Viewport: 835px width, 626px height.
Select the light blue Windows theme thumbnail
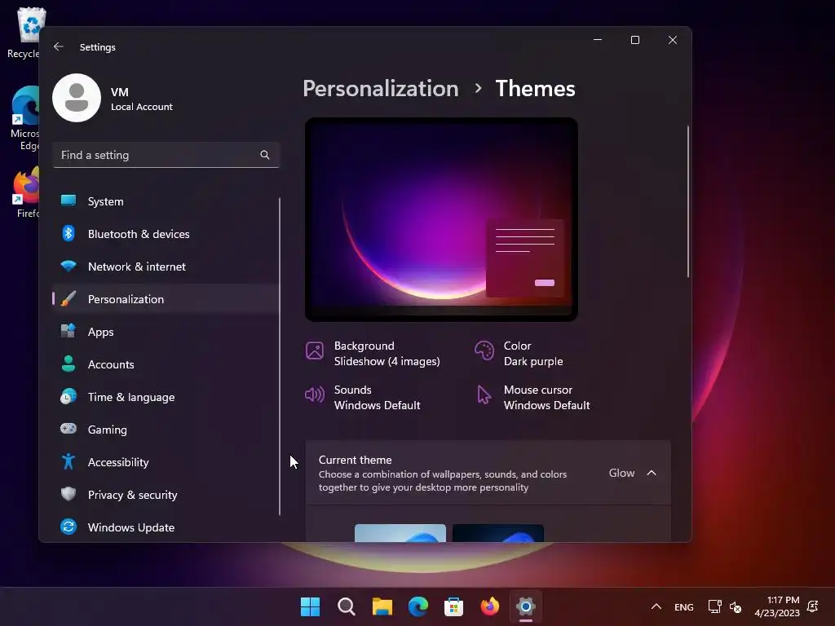[x=400, y=533]
